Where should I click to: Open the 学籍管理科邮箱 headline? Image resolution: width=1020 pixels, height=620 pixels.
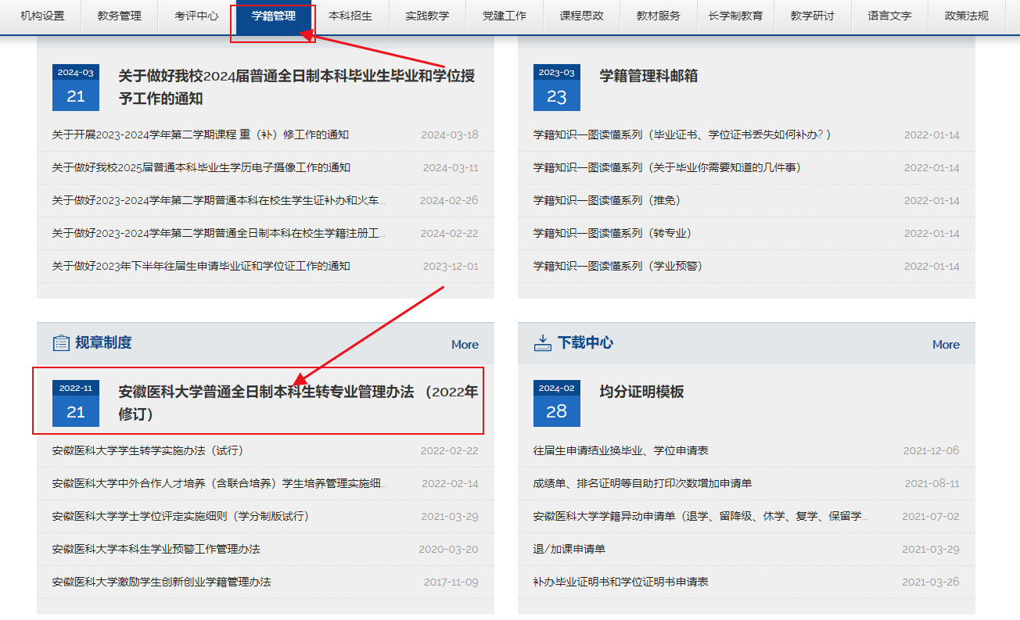tap(648, 76)
